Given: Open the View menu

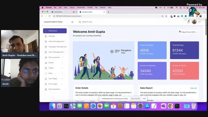Looking at the screenshot, I should [66, 7].
